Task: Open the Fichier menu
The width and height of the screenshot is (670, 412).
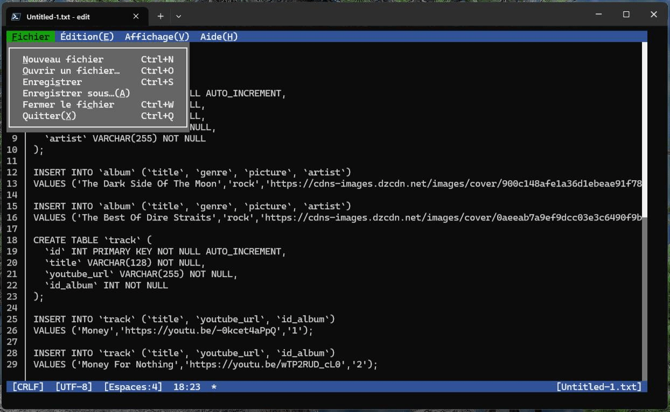Action: [x=31, y=37]
